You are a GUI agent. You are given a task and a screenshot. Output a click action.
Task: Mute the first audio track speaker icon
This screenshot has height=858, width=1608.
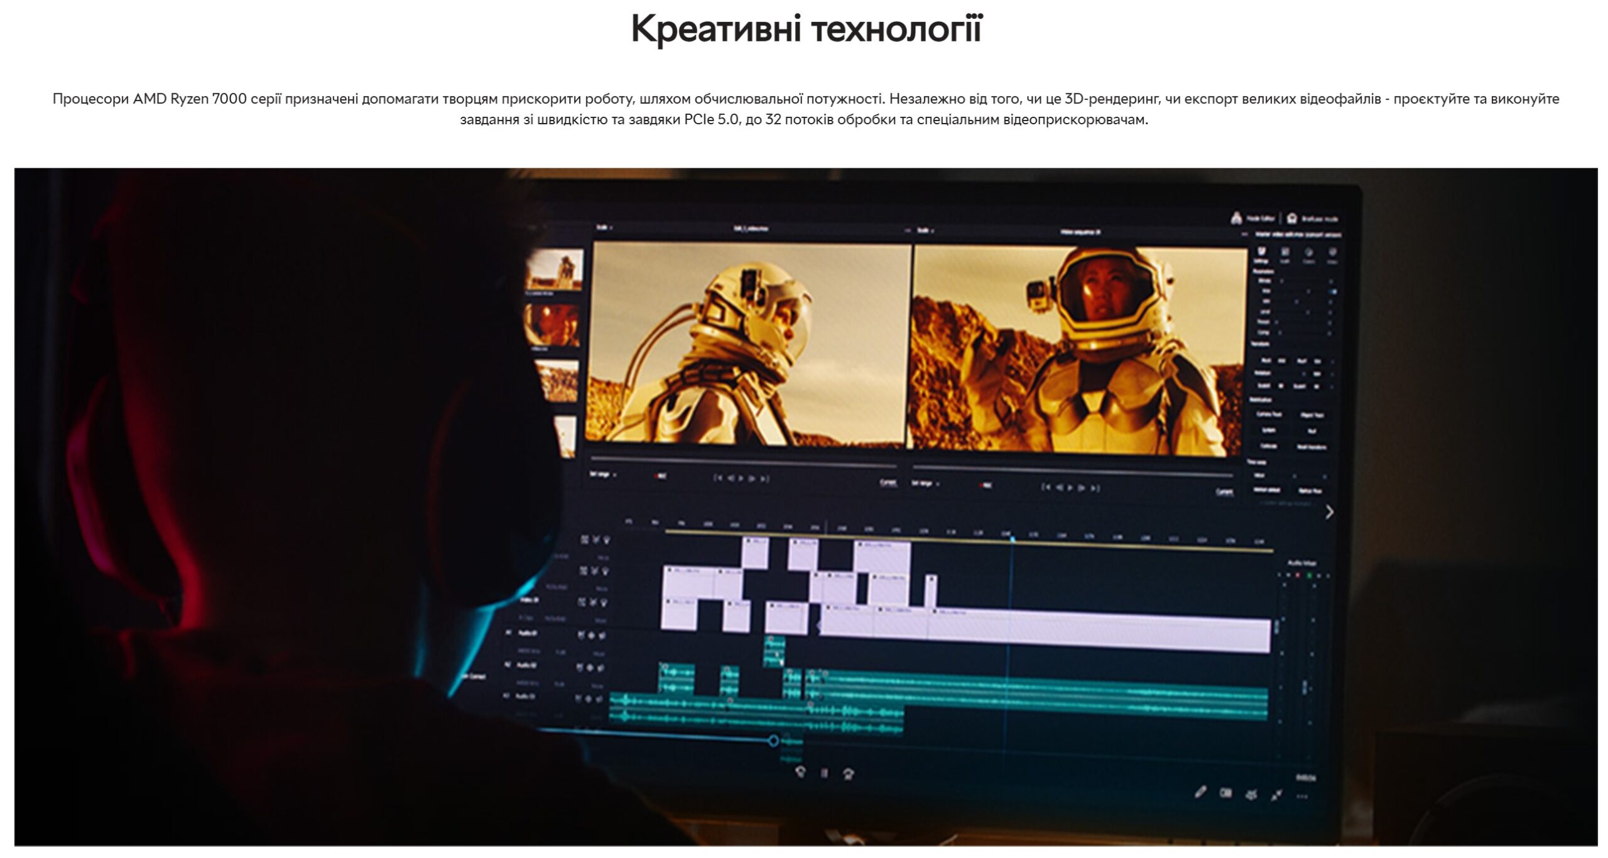(x=602, y=635)
